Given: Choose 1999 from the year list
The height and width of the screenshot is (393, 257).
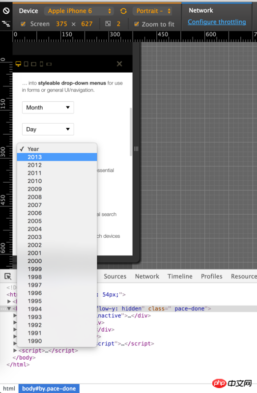Looking at the screenshot, I should pos(57,269).
